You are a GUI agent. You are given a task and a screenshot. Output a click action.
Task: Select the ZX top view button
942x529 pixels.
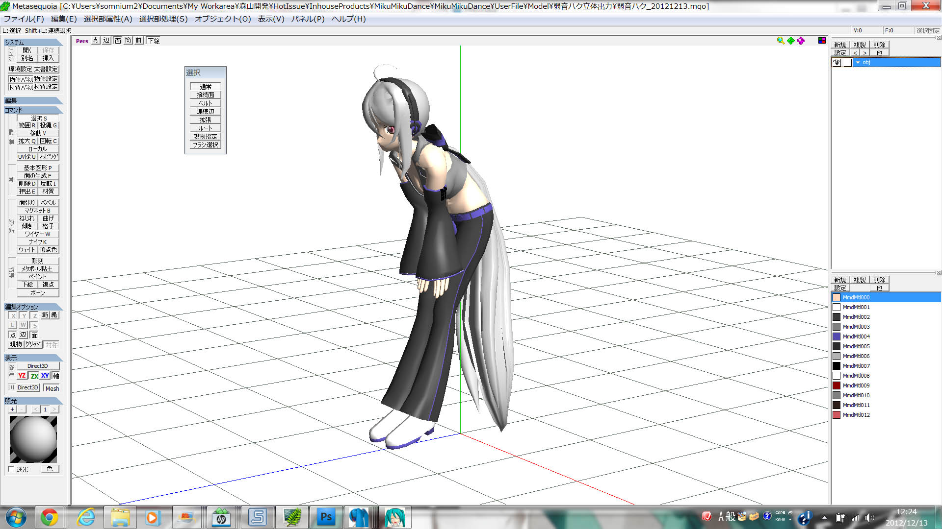coord(34,376)
